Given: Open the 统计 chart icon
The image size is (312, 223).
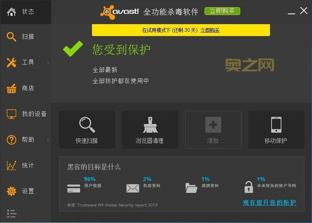Looking at the screenshot, I should (x=11, y=165).
